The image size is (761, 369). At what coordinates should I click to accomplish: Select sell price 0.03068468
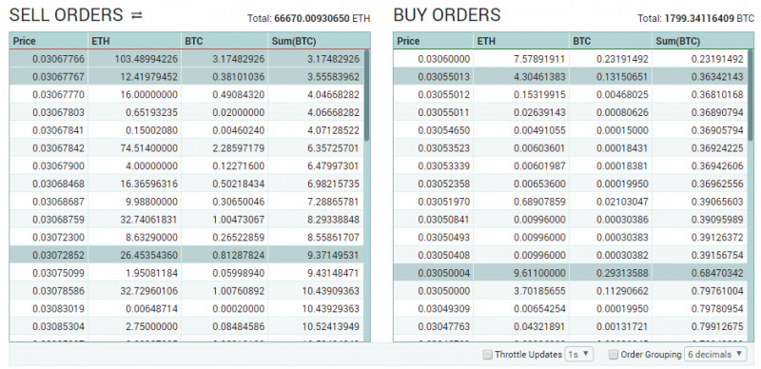tap(59, 184)
